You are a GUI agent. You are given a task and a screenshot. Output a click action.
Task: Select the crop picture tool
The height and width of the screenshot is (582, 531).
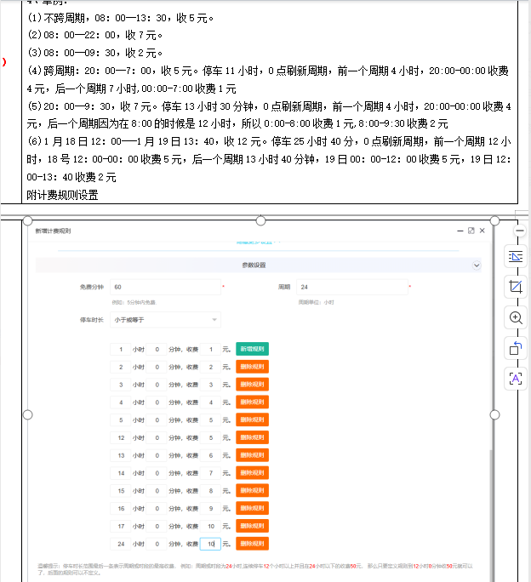(x=516, y=287)
